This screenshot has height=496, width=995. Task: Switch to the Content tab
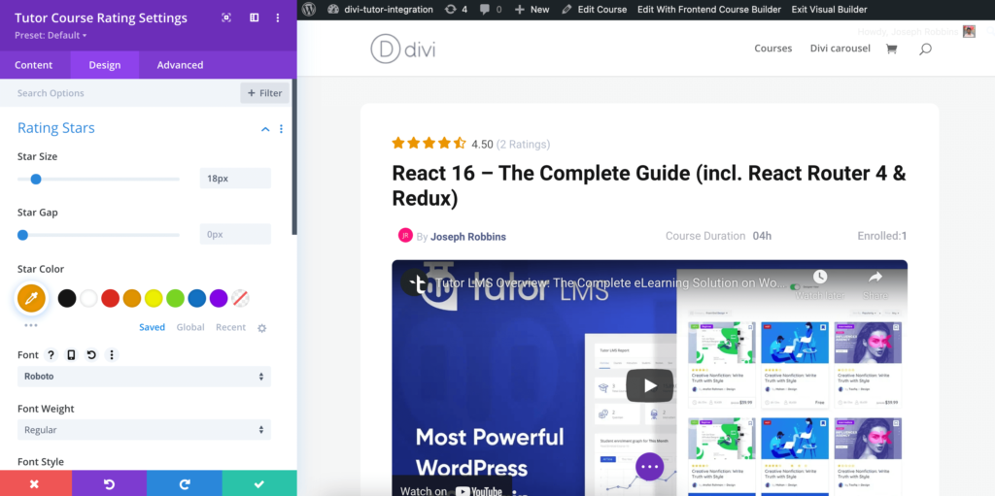tap(34, 65)
